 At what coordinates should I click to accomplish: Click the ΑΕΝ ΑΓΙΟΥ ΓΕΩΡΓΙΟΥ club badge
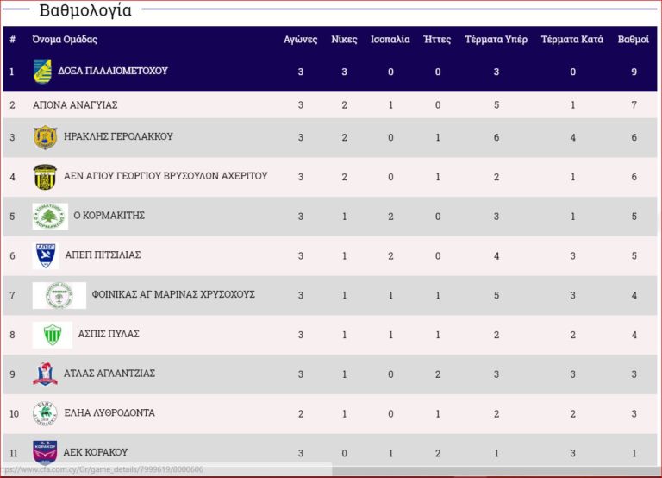tap(45, 177)
